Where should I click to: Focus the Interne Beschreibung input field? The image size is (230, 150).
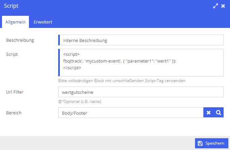click(x=141, y=40)
